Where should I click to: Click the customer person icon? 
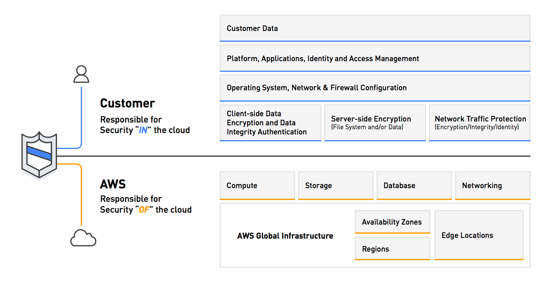pyautogui.click(x=81, y=74)
